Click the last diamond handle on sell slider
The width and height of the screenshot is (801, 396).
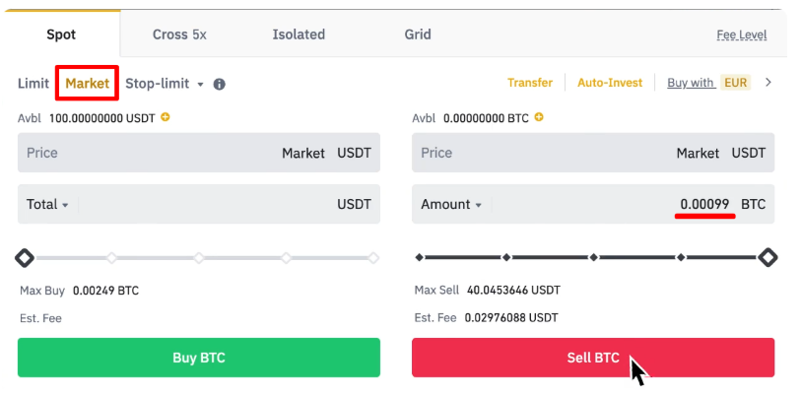(767, 258)
